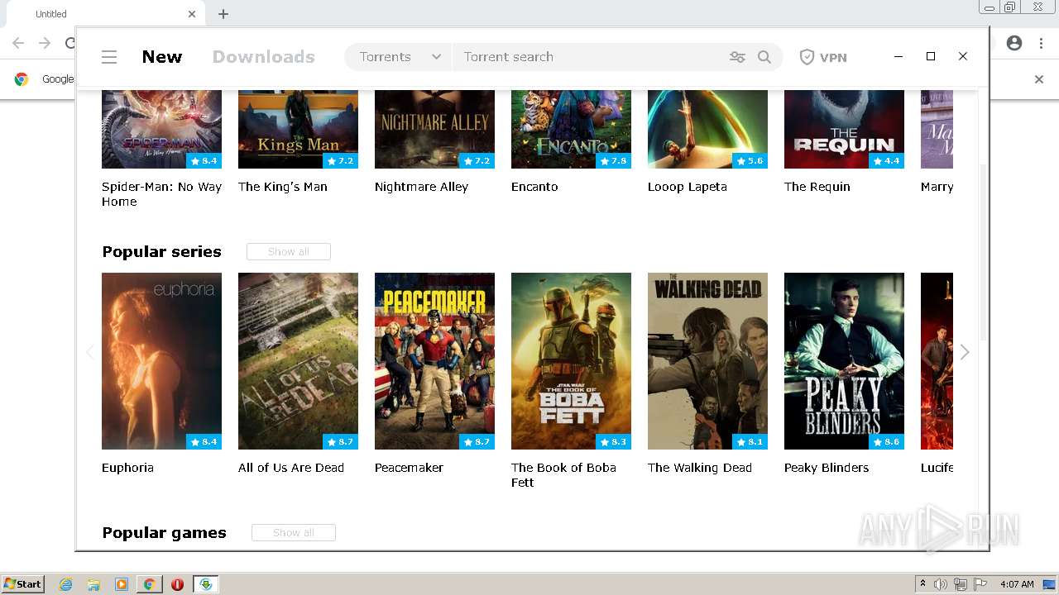Go forward in Chrome
Screen dimensions: 1059x595
45,43
